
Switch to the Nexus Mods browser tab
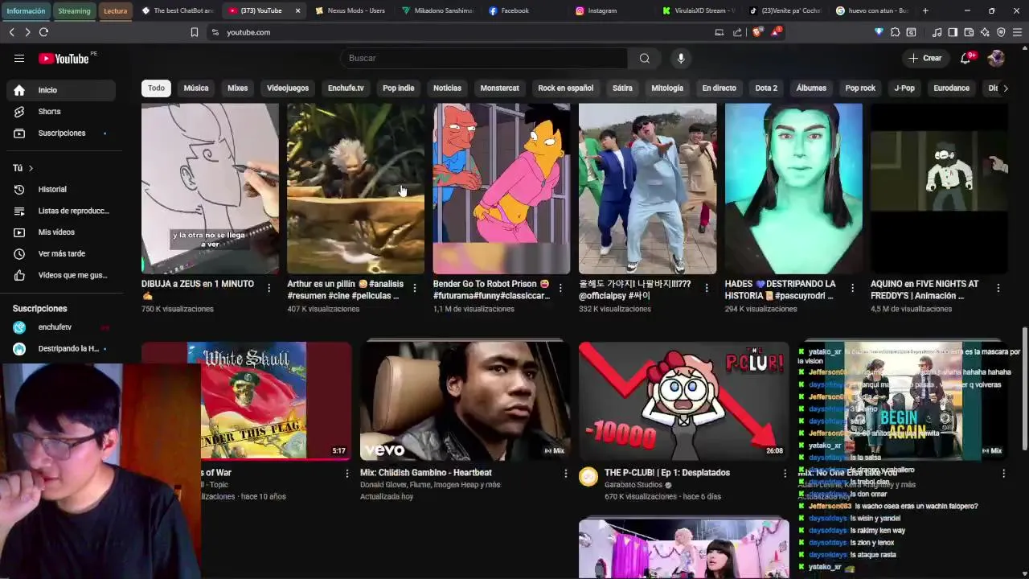[350, 10]
